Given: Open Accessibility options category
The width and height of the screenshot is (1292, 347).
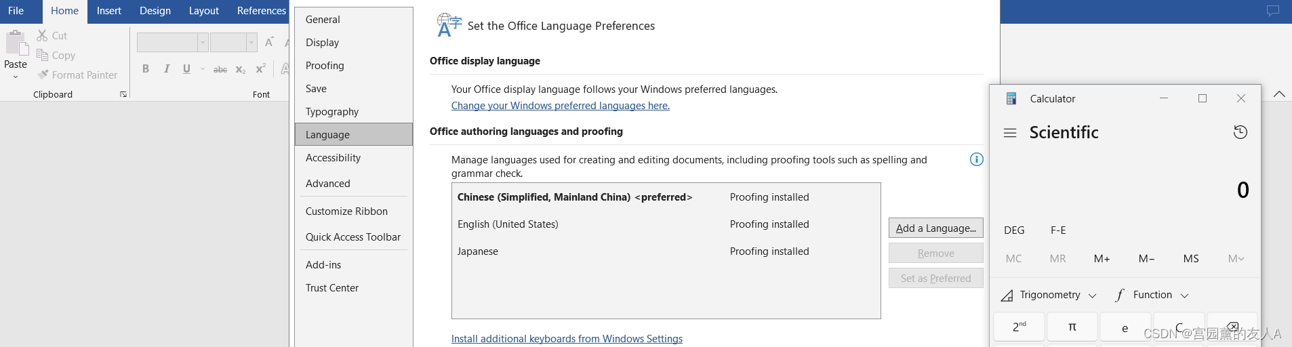Looking at the screenshot, I should pyautogui.click(x=354, y=158).
